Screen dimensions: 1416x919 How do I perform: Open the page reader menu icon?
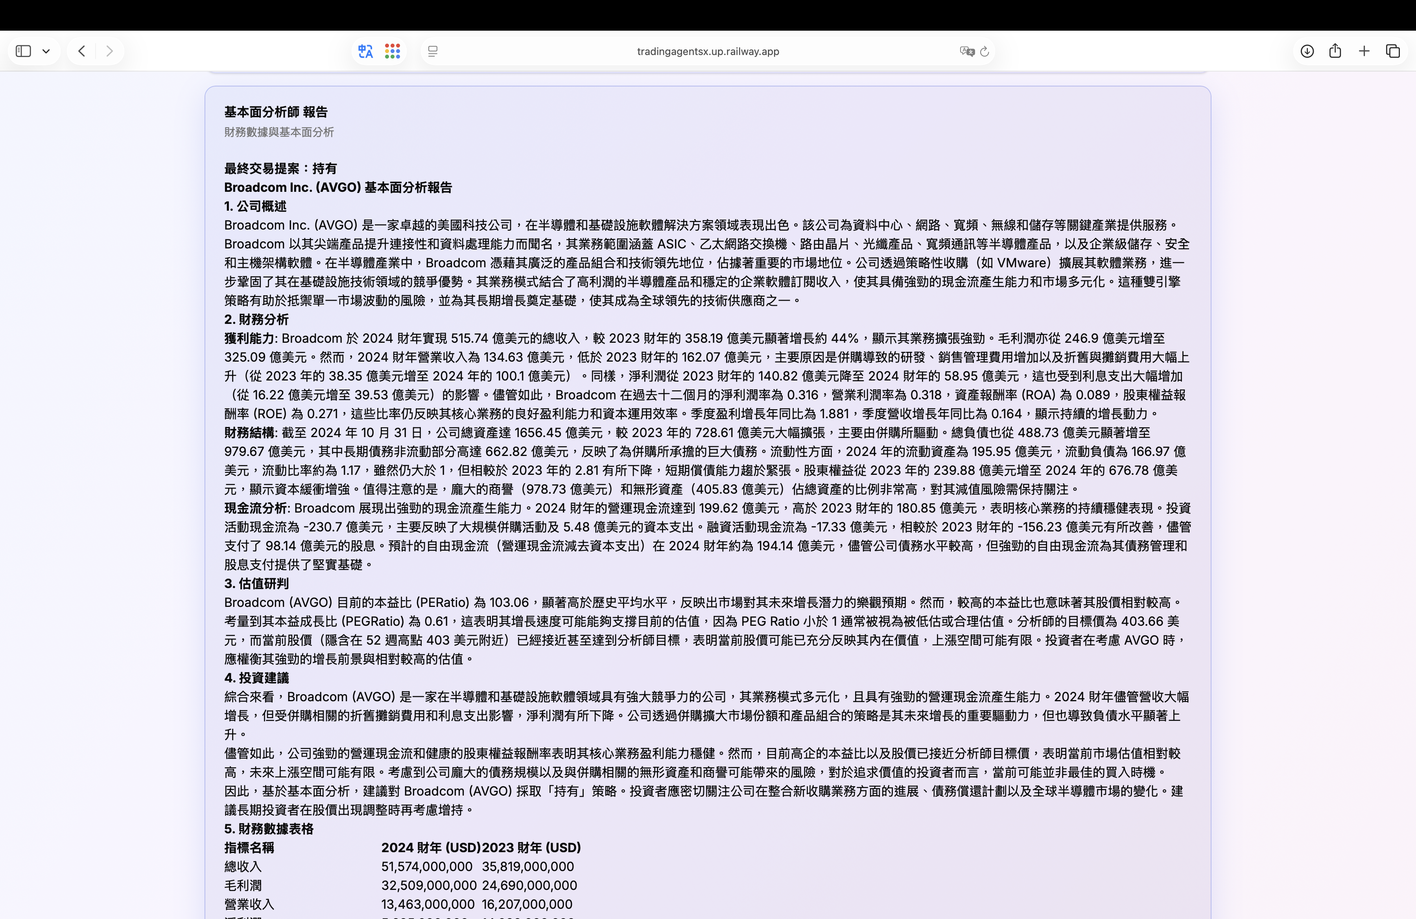pyautogui.click(x=433, y=51)
